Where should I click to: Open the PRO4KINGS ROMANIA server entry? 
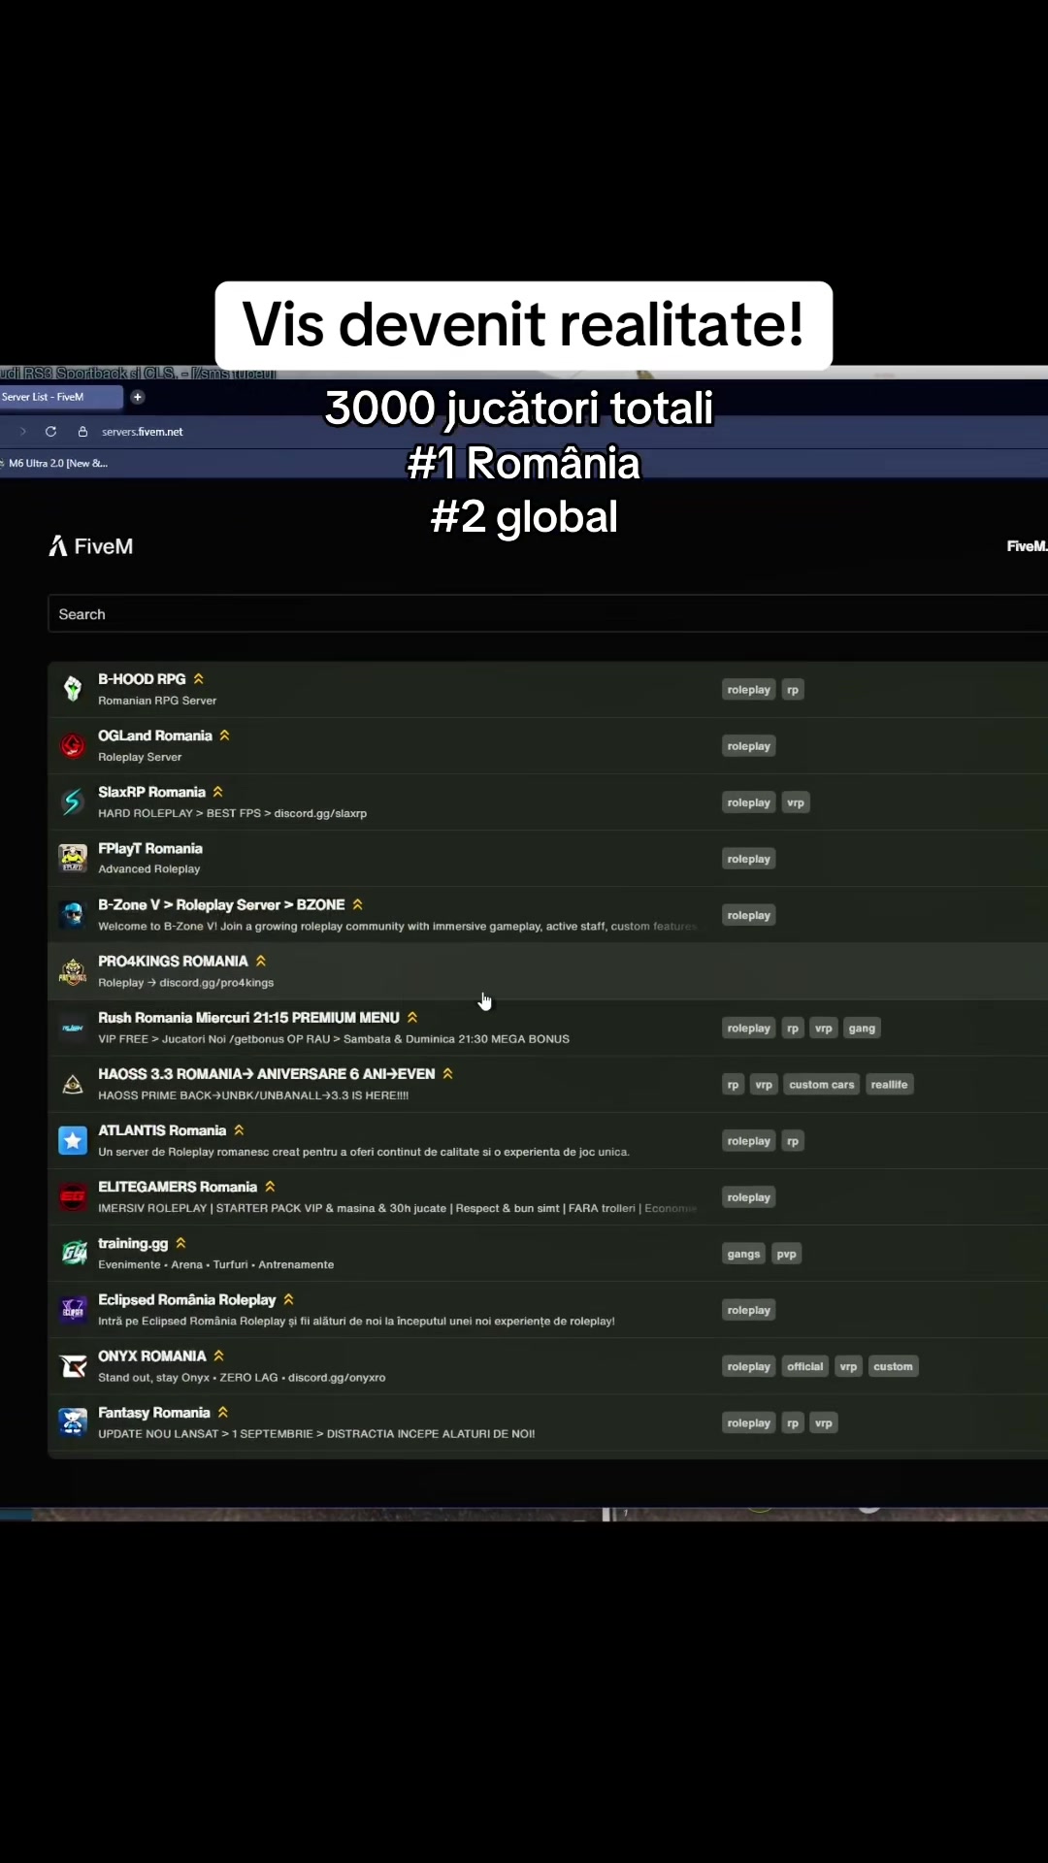point(547,971)
